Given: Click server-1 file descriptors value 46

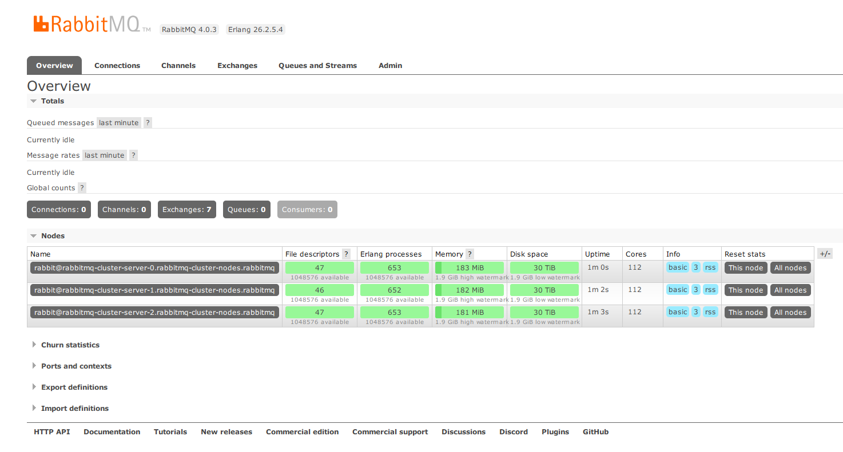Looking at the screenshot, I should [x=320, y=290].
